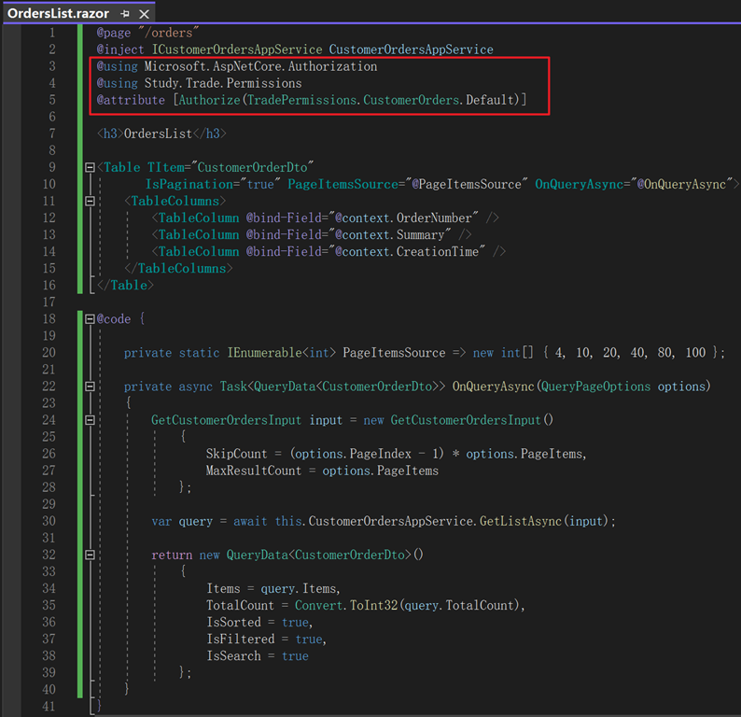Click the closing Table tag on line 16
The width and height of the screenshot is (741, 717).
tap(125, 285)
